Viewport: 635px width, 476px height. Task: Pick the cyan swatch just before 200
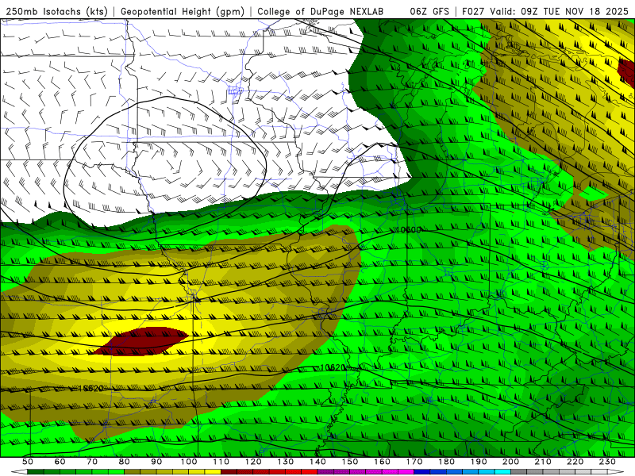click(x=502, y=472)
